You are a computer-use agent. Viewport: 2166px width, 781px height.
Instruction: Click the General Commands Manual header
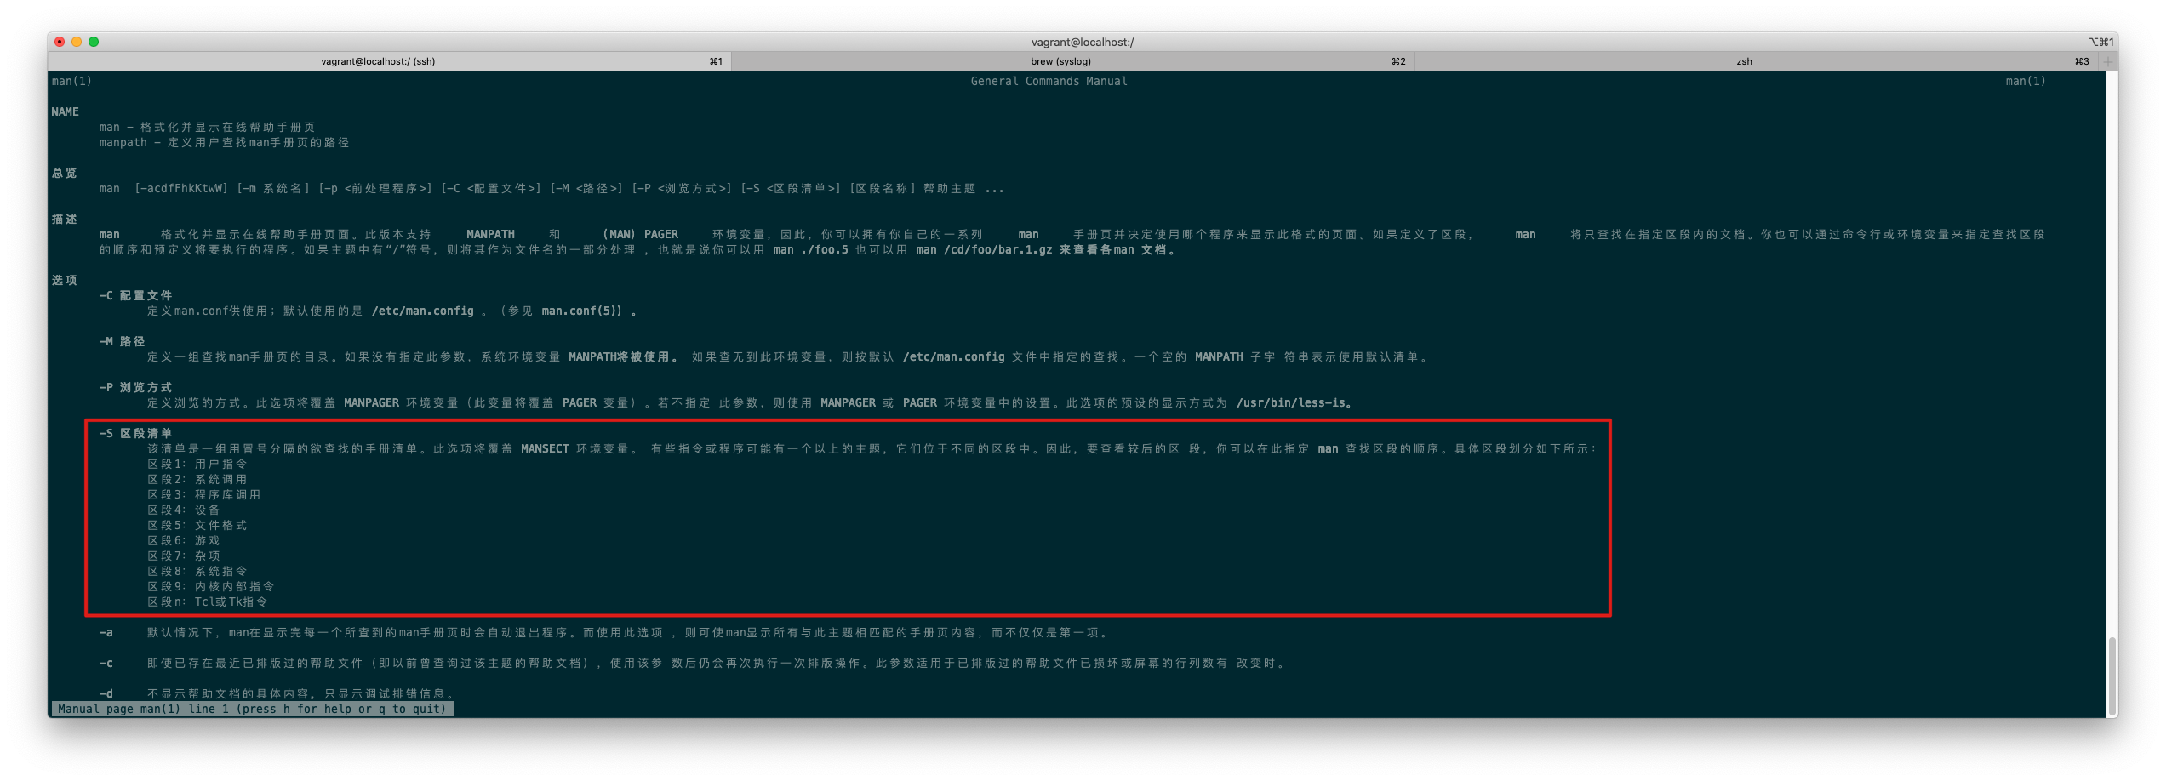pos(1049,81)
